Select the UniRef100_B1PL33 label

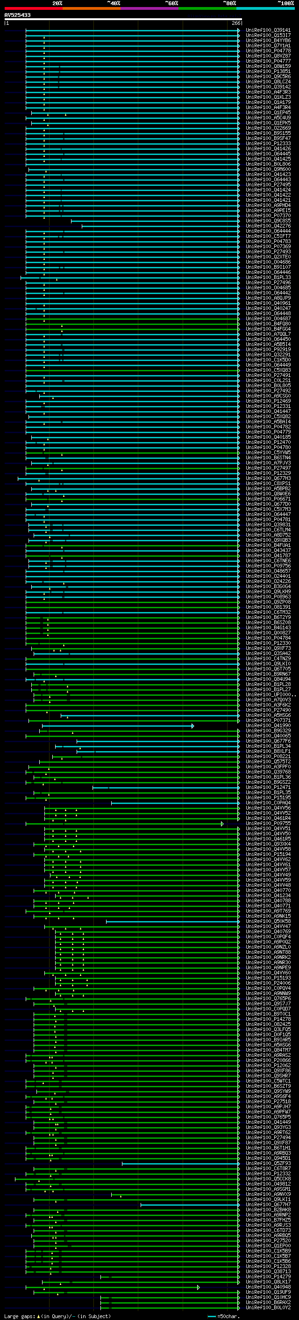coord(268,277)
